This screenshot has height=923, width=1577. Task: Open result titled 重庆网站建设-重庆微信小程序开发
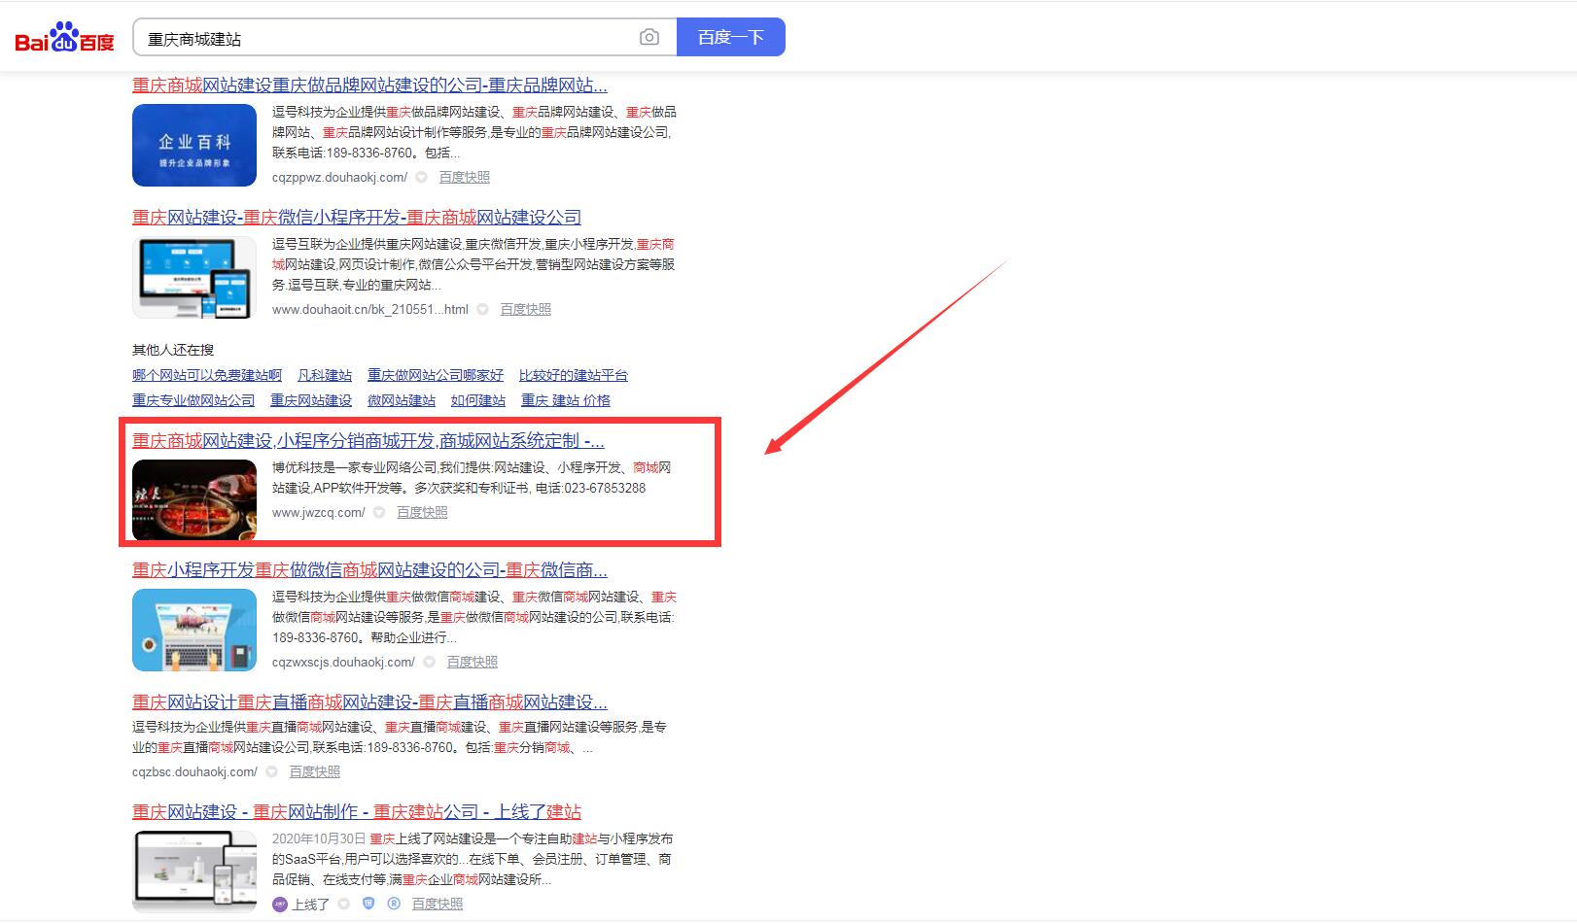(x=357, y=218)
